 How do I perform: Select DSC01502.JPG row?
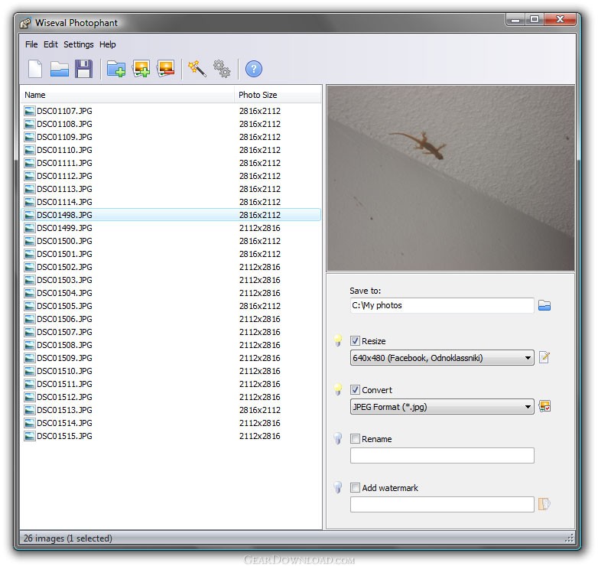[171, 267]
